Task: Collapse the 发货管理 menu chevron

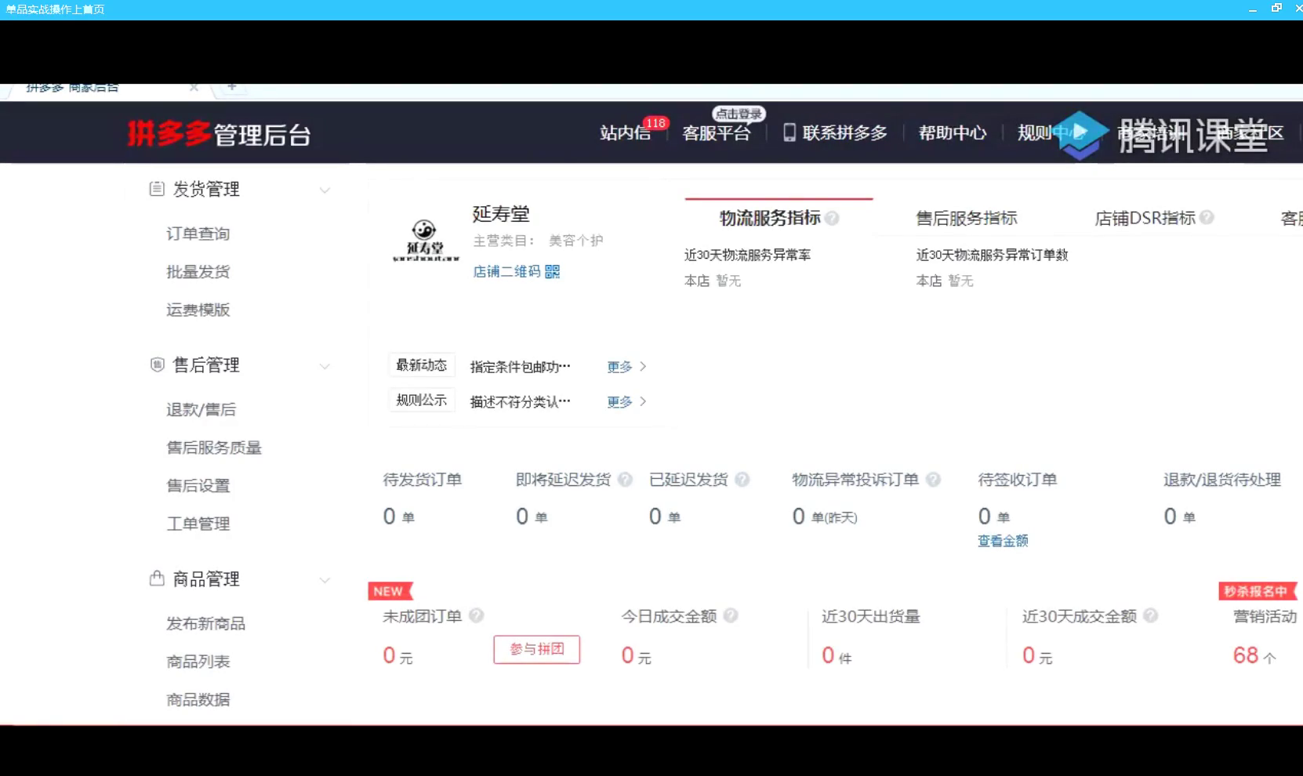Action: (x=325, y=190)
